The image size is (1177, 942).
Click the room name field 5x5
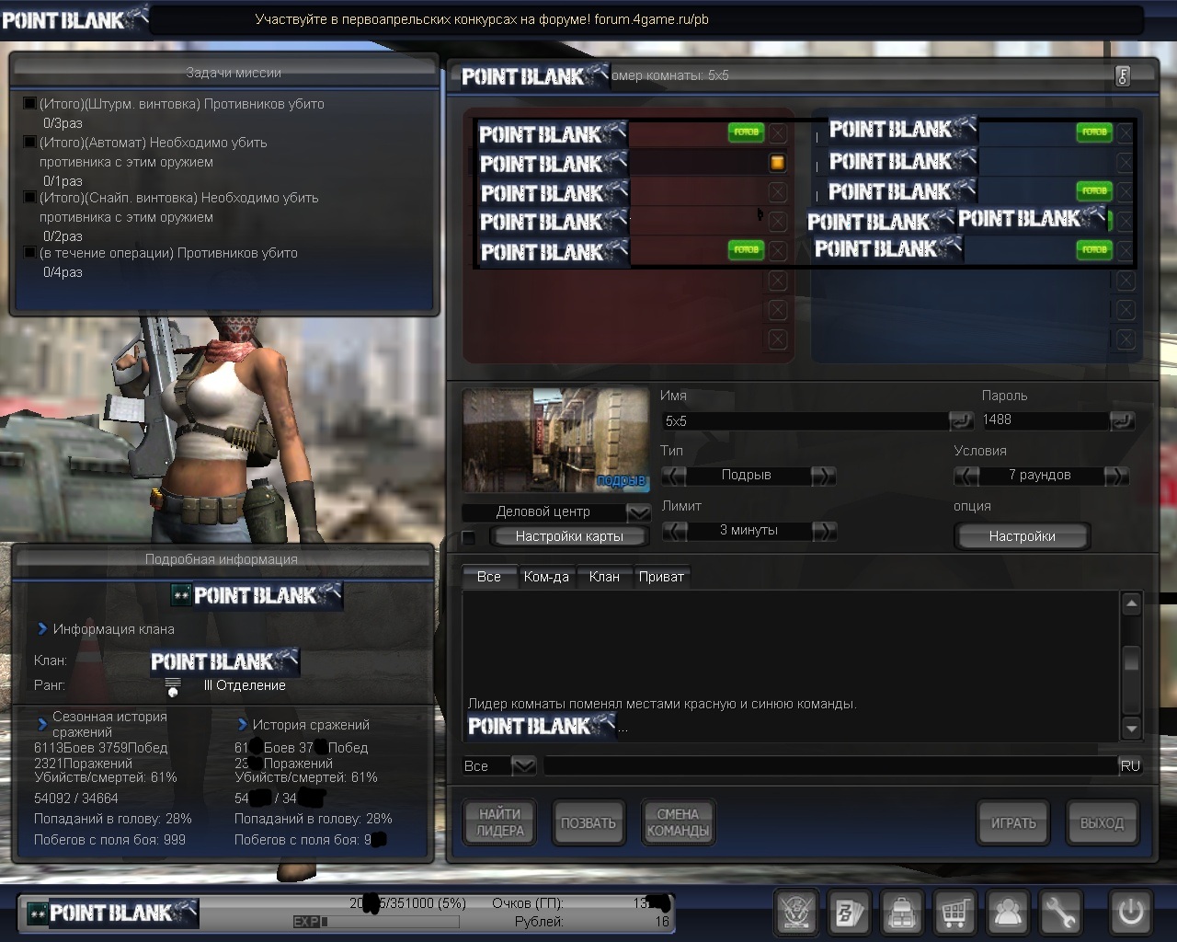tap(806, 420)
